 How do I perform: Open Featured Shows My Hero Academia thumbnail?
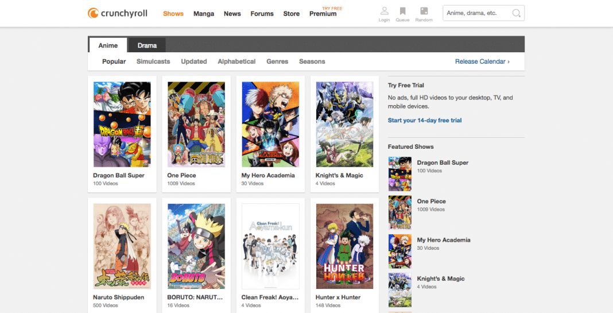pos(400,251)
